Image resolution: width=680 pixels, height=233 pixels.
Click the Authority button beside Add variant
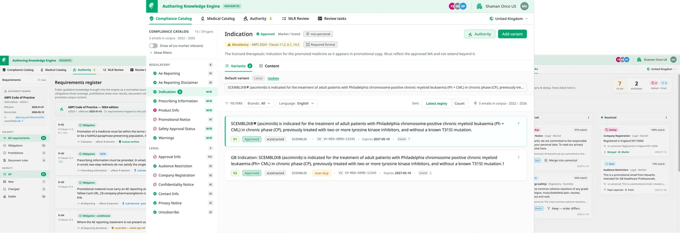(x=479, y=34)
